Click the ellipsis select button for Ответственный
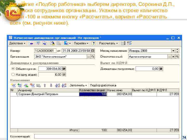187x140 pixels. click(x=169, y=57)
